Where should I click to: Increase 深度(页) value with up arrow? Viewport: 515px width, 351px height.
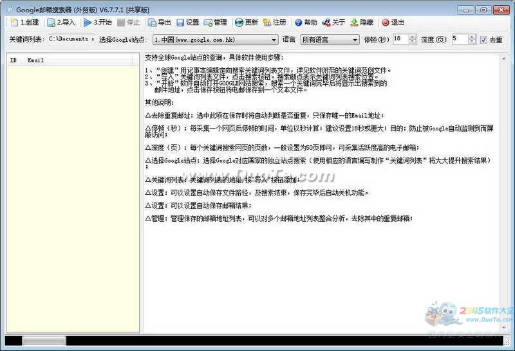coord(472,37)
